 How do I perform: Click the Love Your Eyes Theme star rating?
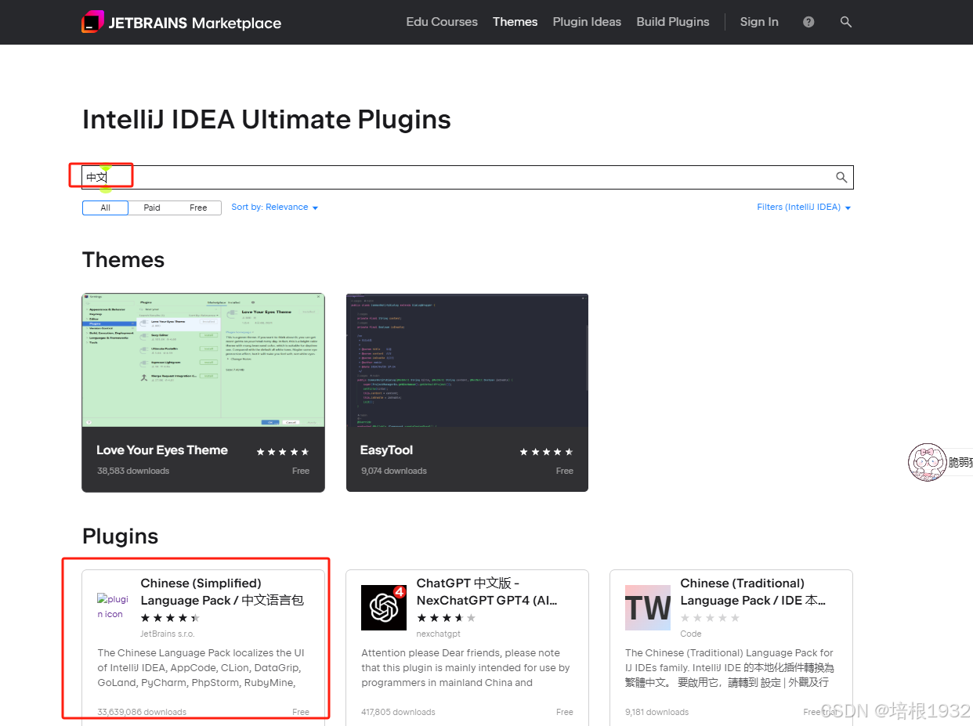point(283,452)
